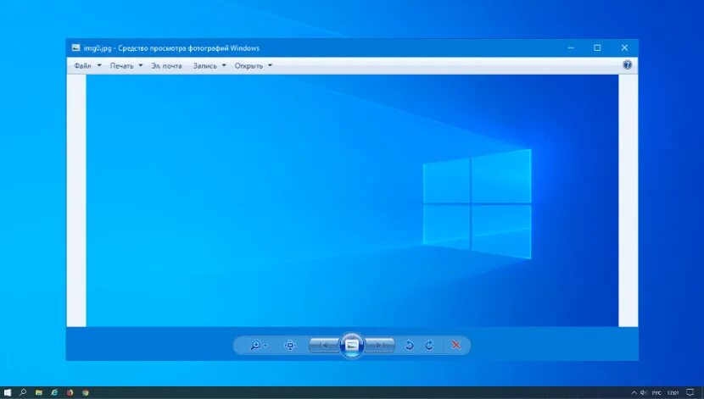This screenshot has height=399, width=704.
Task: Open the volume speaker control
Action: pos(644,393)
